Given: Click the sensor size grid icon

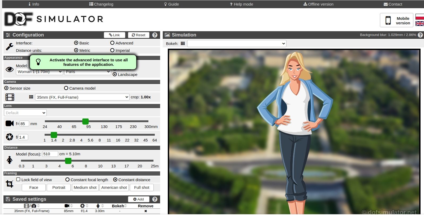Looking at the screenshot, I should point(31,97).
